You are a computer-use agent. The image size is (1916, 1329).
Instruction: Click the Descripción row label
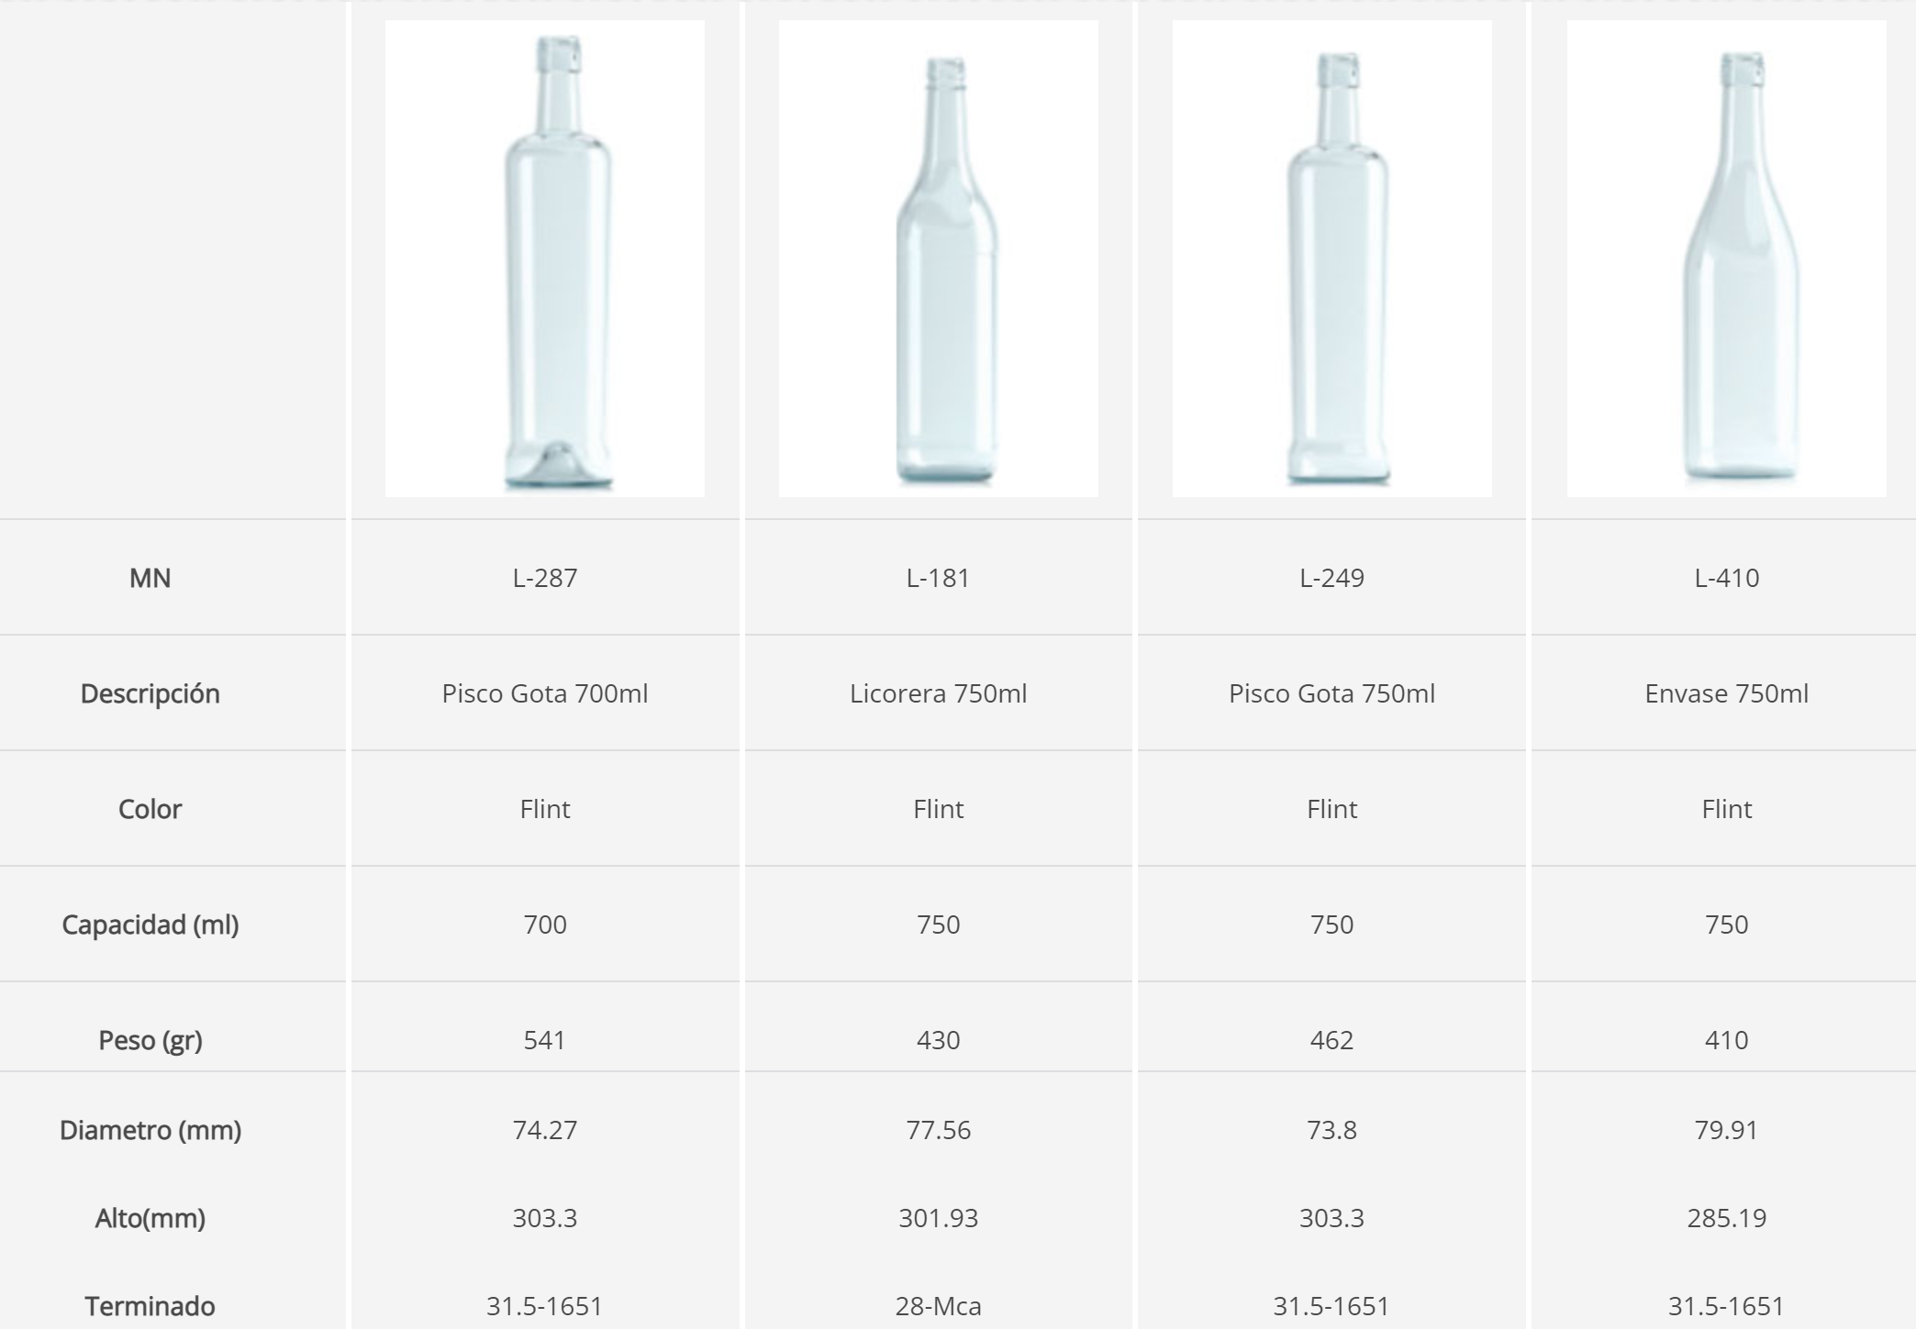[x=150, y=693]
